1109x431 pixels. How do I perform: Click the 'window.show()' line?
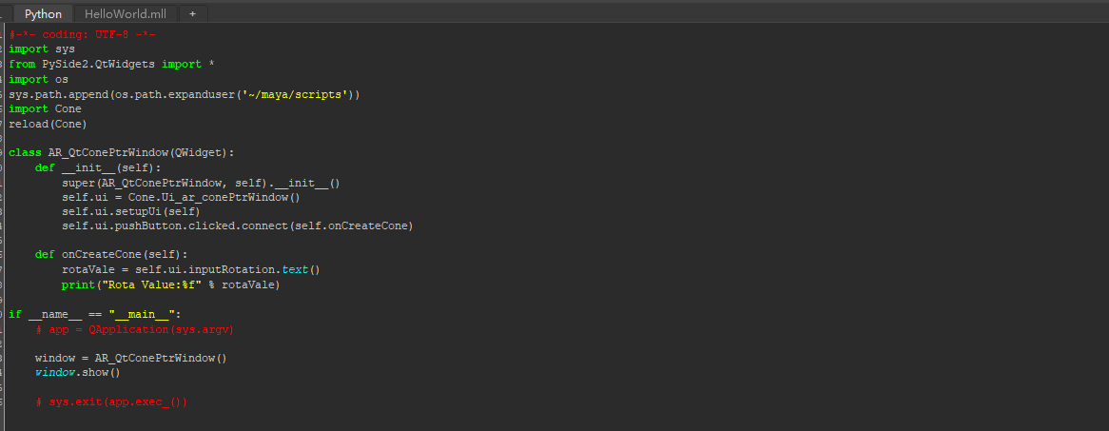pos(78,372)
